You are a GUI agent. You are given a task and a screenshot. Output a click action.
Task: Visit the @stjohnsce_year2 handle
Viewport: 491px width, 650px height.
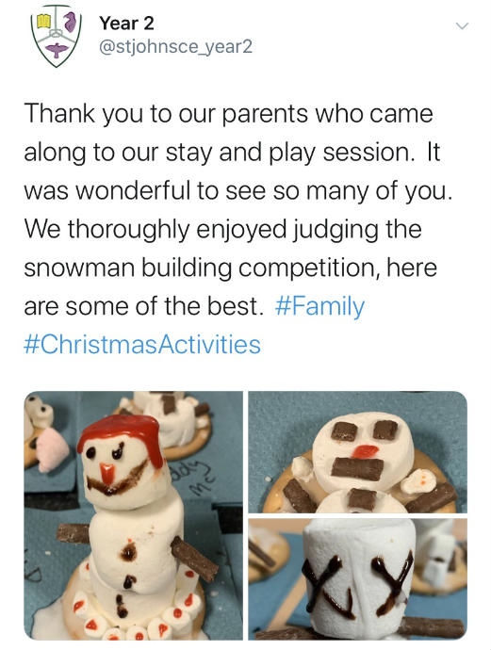pyautogui.click(x=175, y=47)
